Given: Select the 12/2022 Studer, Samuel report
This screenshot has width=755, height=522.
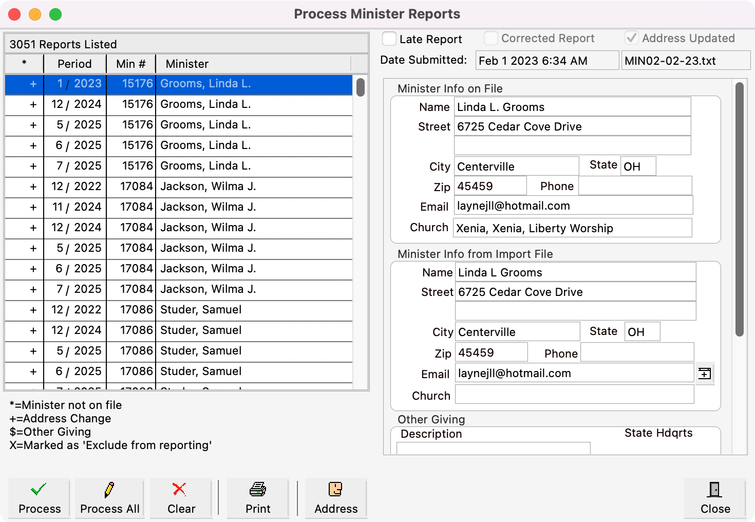Looking at the screenshot, I should pos(205,310).
